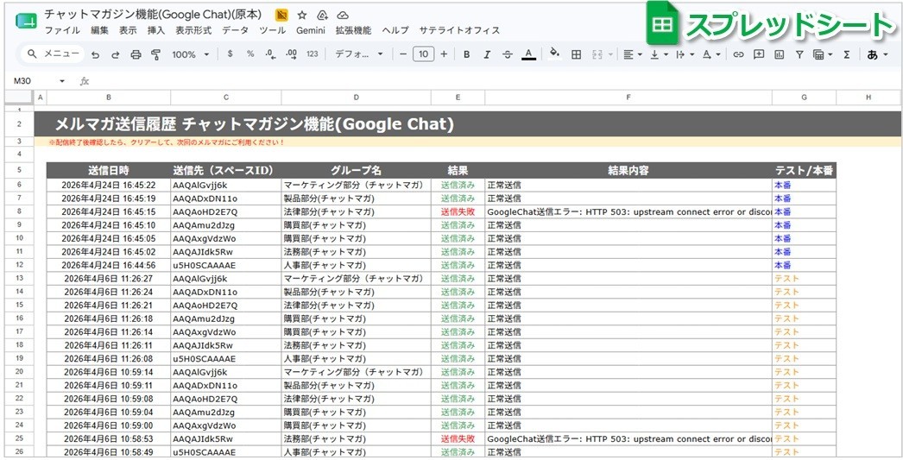The image size is (903, 460).
Task: Click the redo arrow icon
Action: pos(115,54)
